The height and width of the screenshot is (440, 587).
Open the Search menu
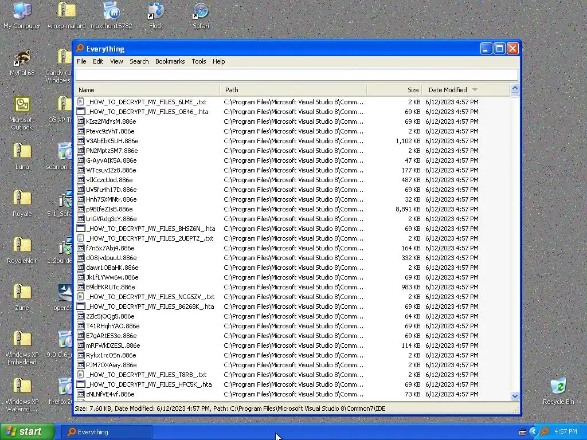pos(139,61)
